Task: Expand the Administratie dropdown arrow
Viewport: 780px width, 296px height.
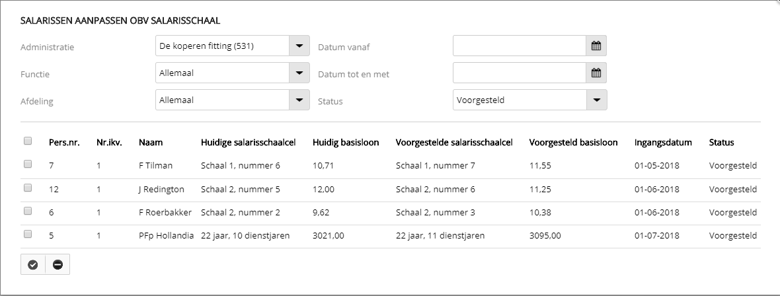Action: pos(299,46)
